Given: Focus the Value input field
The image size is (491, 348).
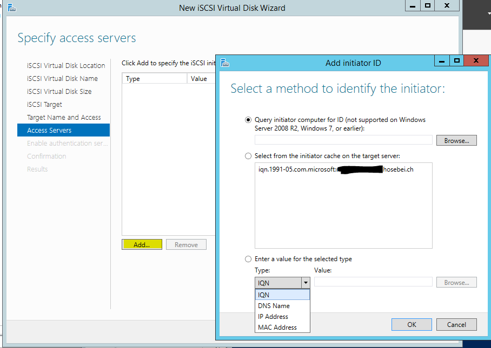Looking at the screenshot, I should pyautogui.click(x=373, y=282).
